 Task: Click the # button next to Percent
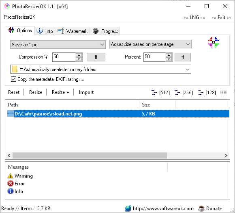[183, 57]
